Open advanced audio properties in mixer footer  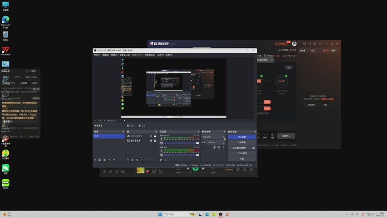[161, 160]
